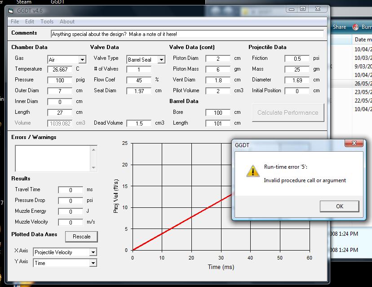
Task: Expand the Valve Type dropdown
Action: tap(161, 60)
